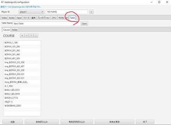Image resolution: width=171 pixels, height=125 pixels.
Task: Open the その他 tab
Action: coord(61,18)
